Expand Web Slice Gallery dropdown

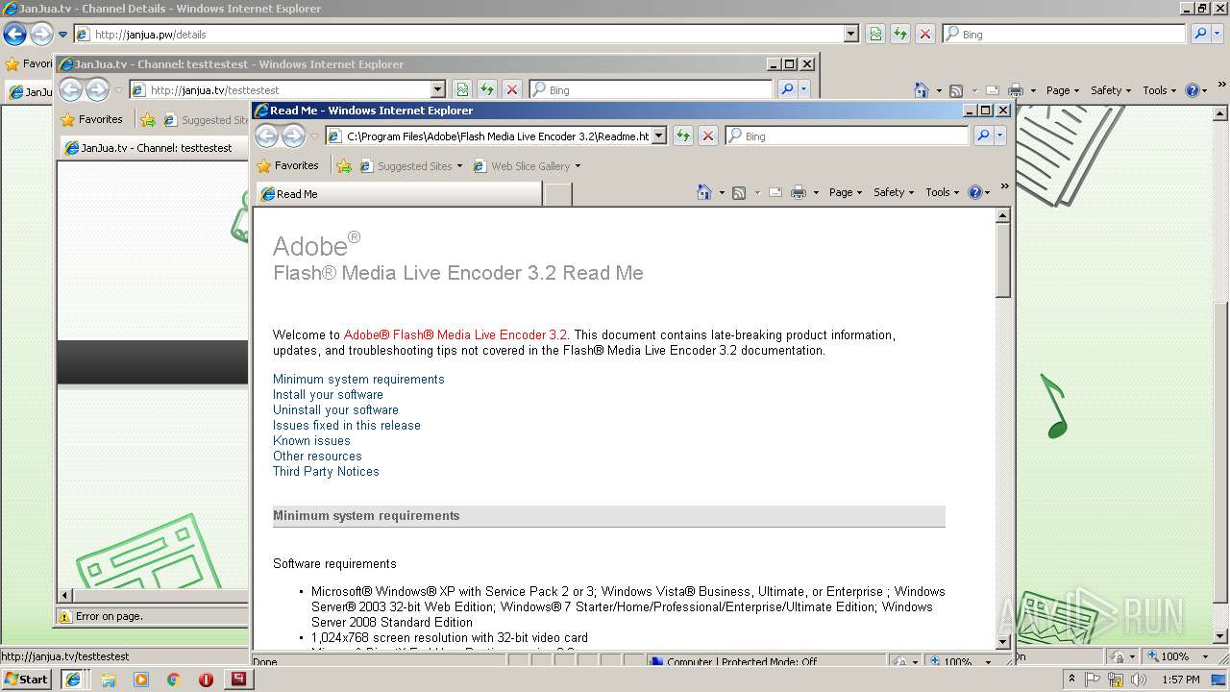578,166
